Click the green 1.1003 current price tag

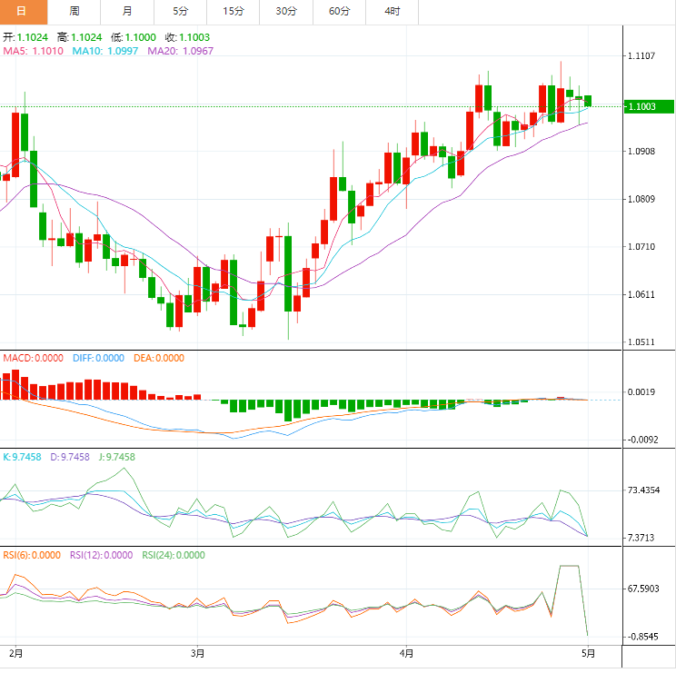[x=646, y=107]
